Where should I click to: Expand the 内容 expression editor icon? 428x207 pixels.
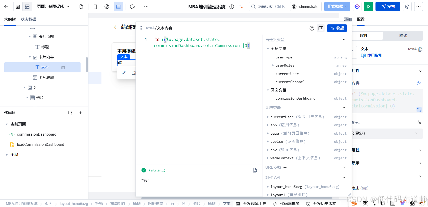pyautogui.click(x=419, y=109)
